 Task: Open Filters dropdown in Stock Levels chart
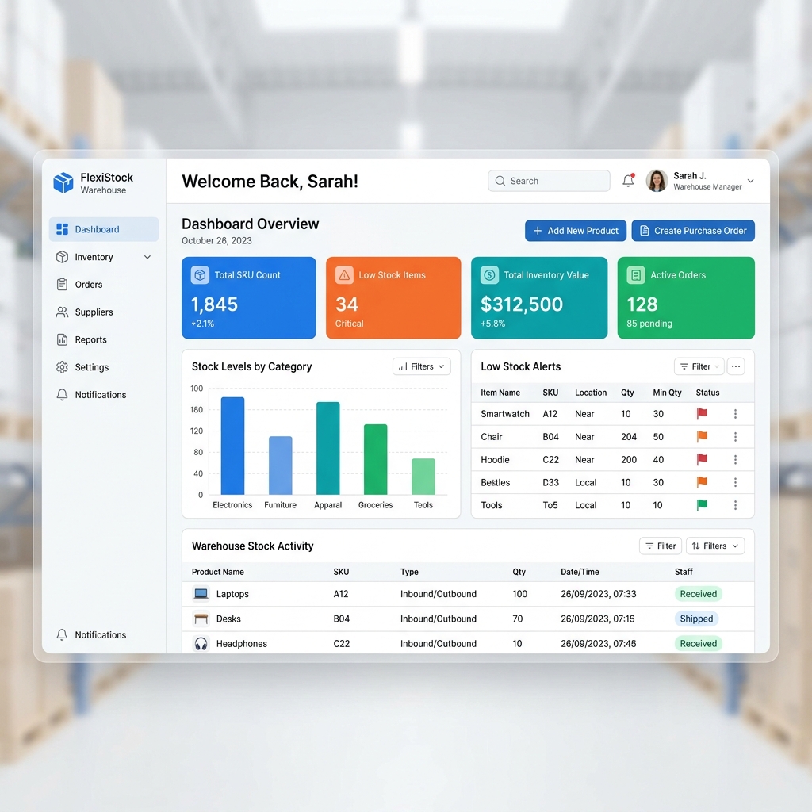pyautogui.click(x=422, y=366)
